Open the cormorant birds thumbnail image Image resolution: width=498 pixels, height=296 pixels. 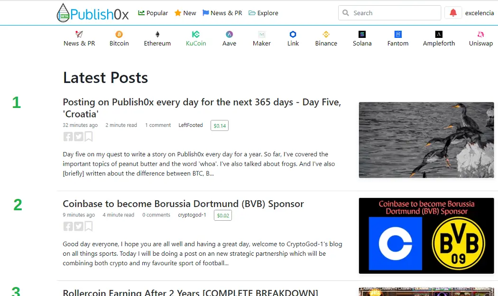pos(426,140)
